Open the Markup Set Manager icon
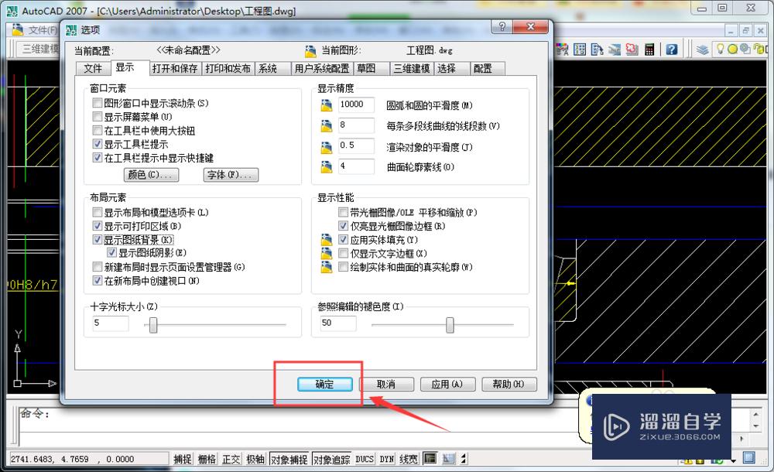774x472 pixels. click(632, 49)
